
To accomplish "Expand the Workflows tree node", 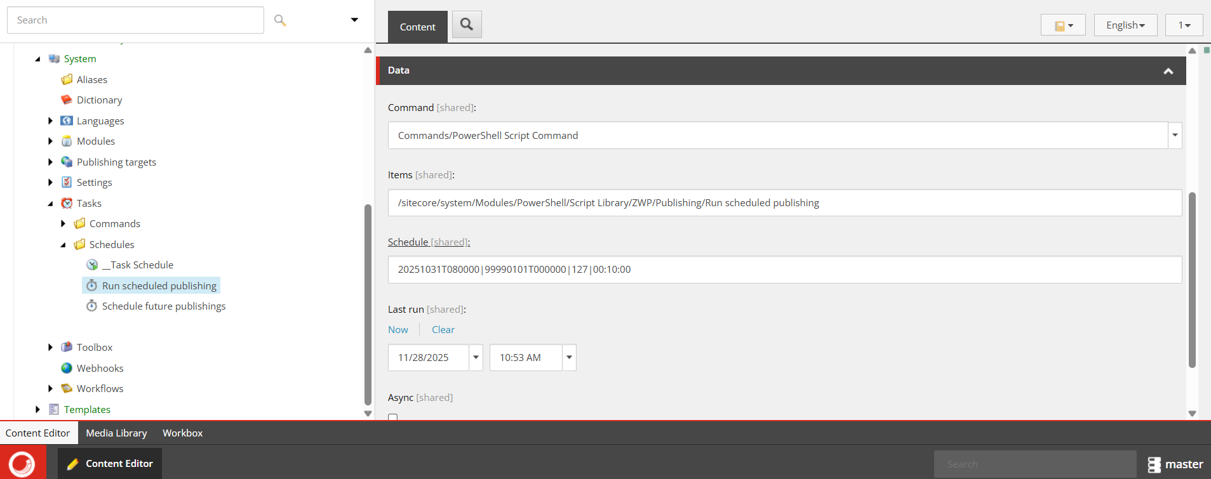I will pyautogui.click(x=50, y=388).
